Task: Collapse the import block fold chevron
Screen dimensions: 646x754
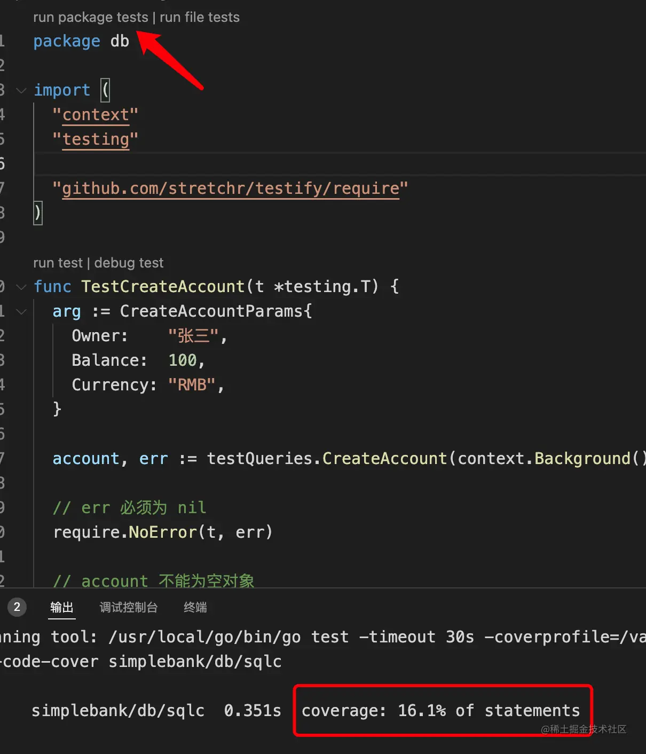Action: (x=21, y=90)
